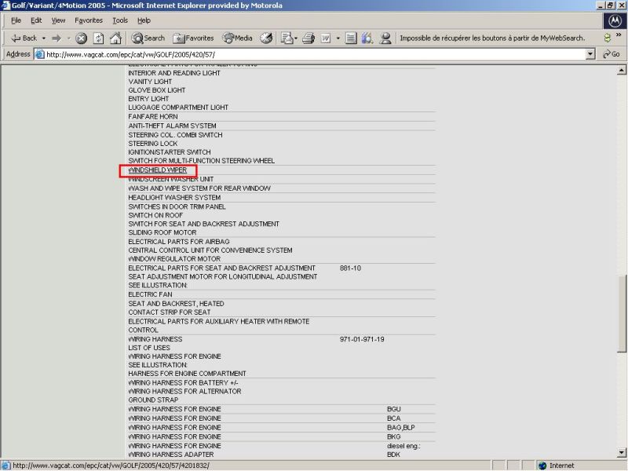Open the Mail icon dropdown arrow
The image size is (628, 471).
tap(296, 38)
